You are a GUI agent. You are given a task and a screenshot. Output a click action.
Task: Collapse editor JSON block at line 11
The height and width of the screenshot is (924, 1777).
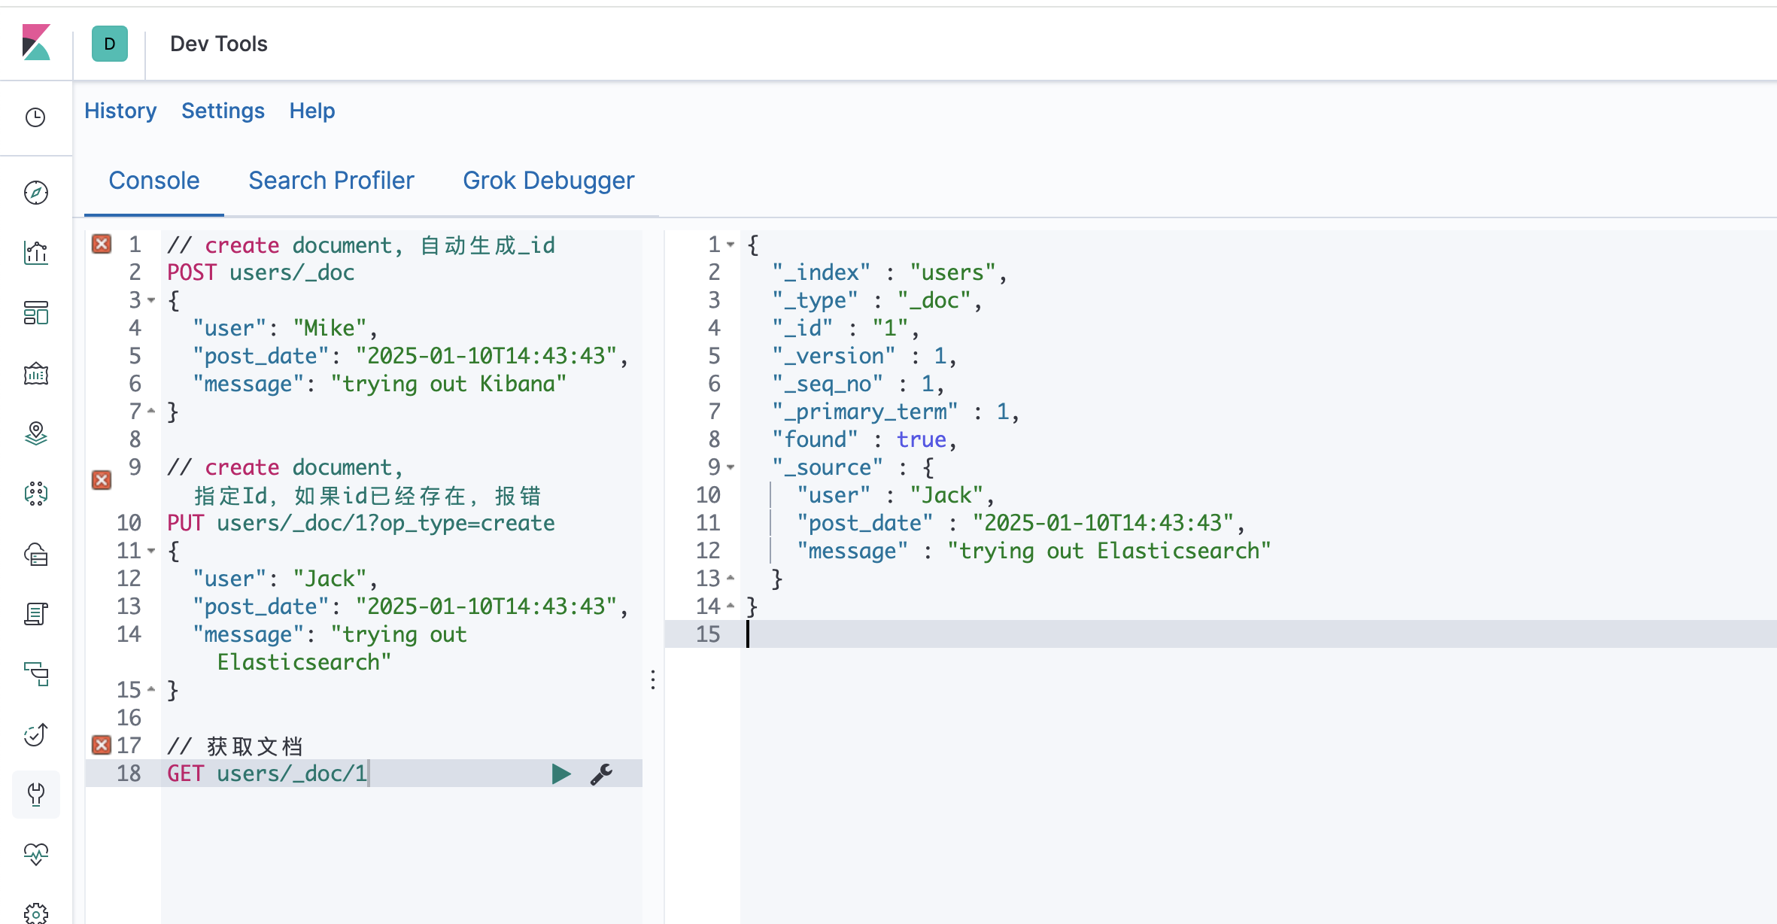(x=151, y=551)
